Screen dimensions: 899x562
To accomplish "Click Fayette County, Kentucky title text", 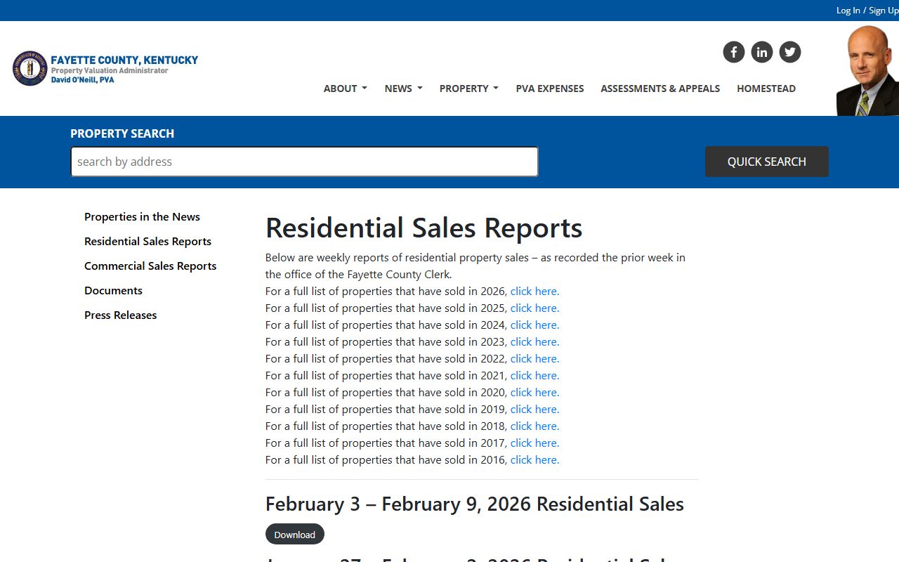I will pyautogui.click(x=124, y=60).
